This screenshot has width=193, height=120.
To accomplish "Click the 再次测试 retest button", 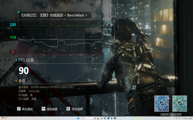I will (x=27, y=109).
